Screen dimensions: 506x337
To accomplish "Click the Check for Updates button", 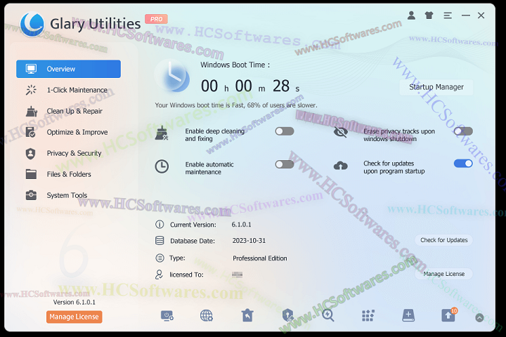I will pos(443,240).
